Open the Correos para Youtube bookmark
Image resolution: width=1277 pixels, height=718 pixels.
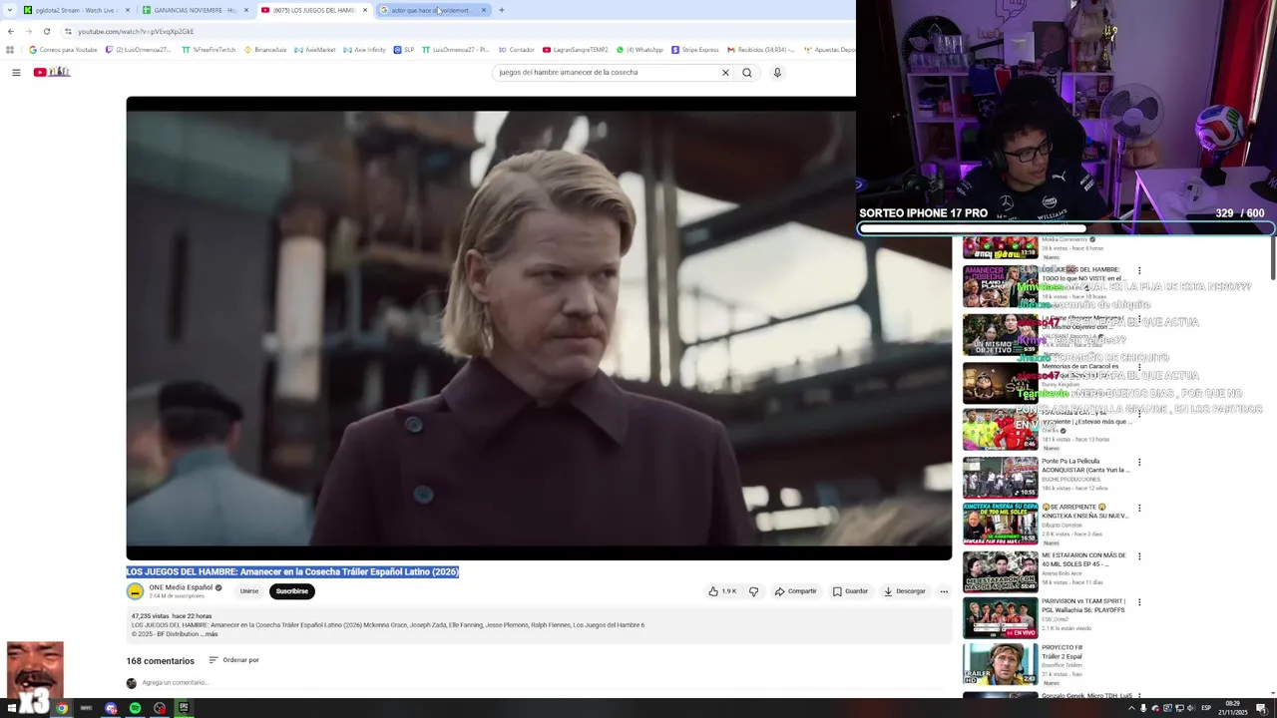tap(63, 50)
